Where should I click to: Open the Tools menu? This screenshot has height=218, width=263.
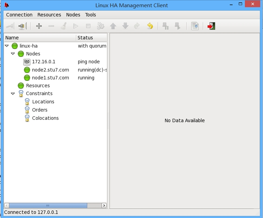[x=90, y=15]
